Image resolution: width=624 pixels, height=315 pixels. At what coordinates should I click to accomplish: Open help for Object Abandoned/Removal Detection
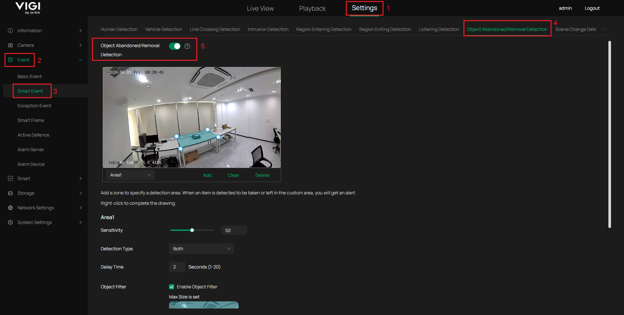[x=187, y=46]
